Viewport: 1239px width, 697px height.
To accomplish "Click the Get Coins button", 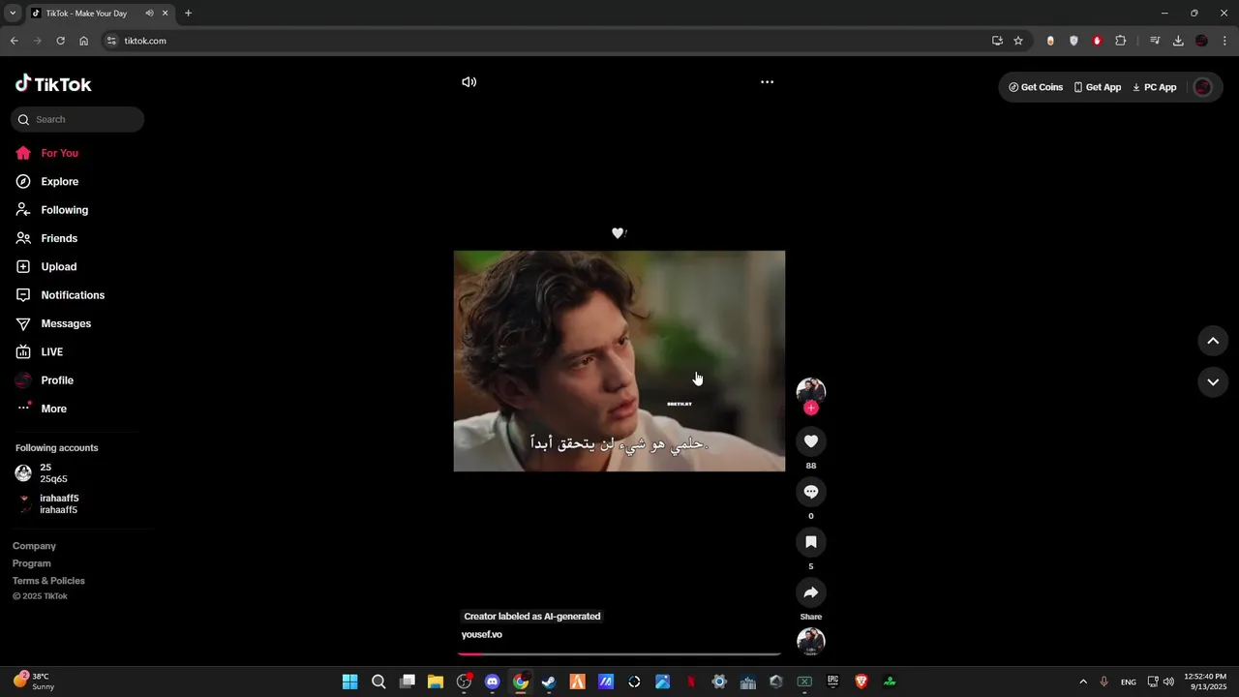I will tap(1036, 87).
